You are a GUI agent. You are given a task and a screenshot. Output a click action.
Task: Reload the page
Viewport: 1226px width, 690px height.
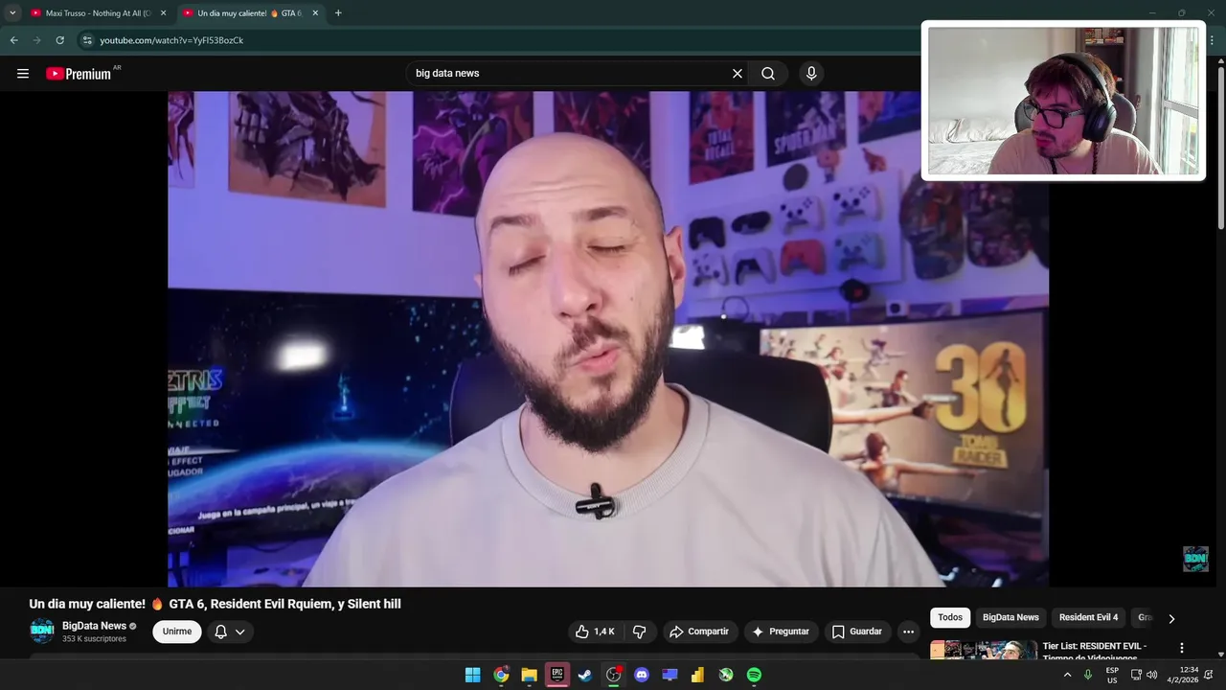click(59, 40)
